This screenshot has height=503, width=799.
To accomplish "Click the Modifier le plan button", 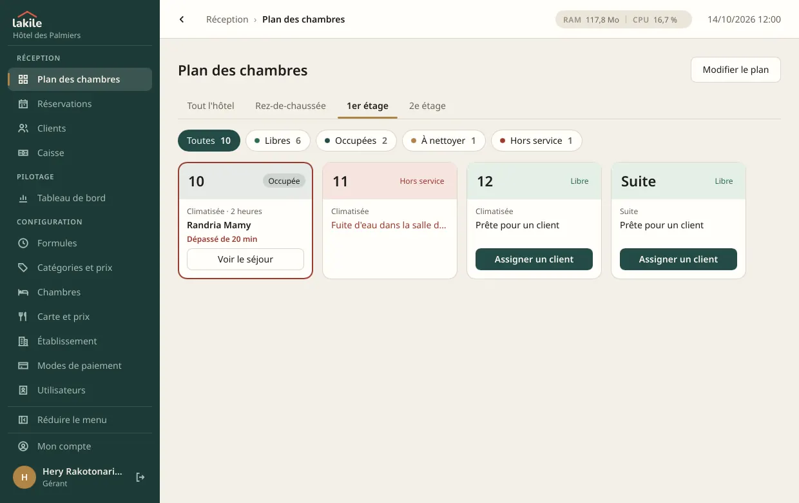I will click(x=735, y=70).
